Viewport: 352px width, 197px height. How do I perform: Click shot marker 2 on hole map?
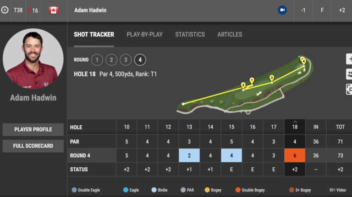tap(243, 85)
